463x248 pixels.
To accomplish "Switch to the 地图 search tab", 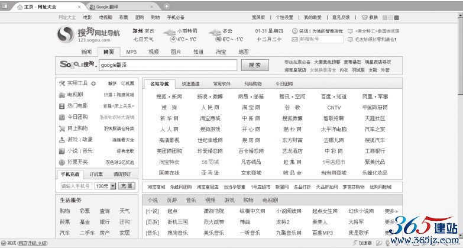I will click(x=243, y=52).
